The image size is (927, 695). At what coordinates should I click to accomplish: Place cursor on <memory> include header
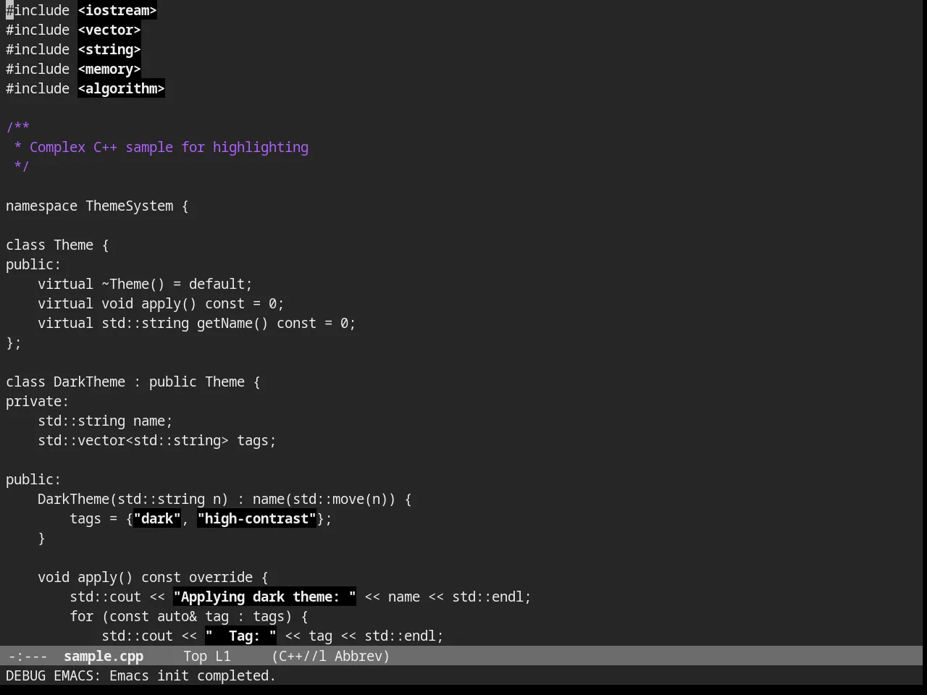(x=109, y=69)
